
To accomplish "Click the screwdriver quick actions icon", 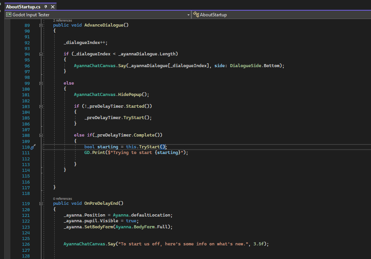I will pos(33,147).
